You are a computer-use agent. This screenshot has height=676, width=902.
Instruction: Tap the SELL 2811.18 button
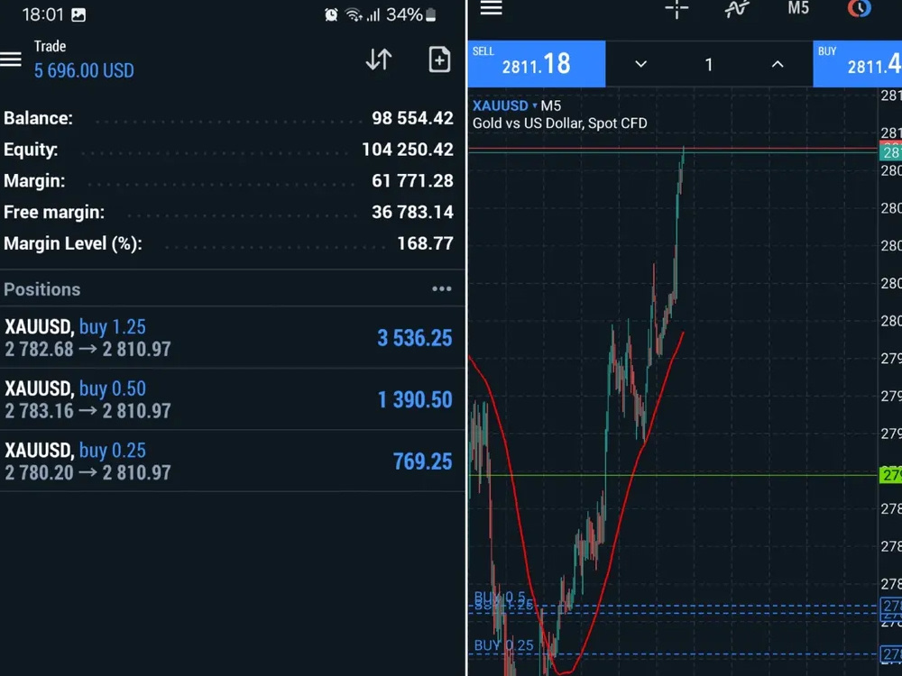coord(536,64)
